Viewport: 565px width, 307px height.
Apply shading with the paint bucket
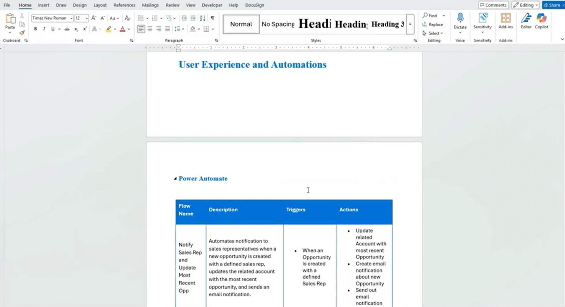[193, 29]
